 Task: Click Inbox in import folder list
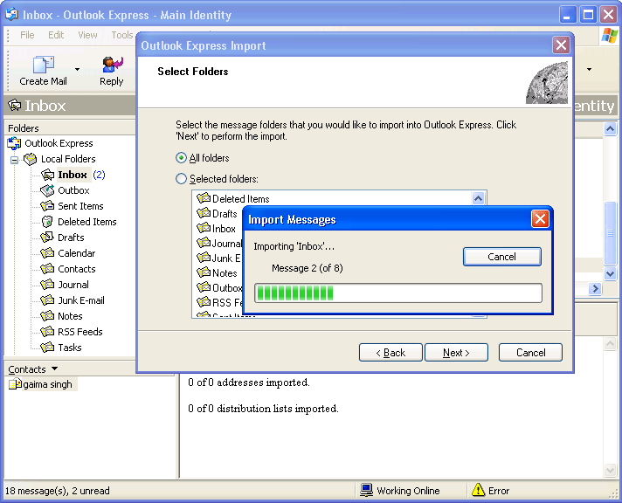(216, 229)
